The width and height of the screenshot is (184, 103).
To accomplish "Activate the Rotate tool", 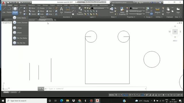I will 41,8.
